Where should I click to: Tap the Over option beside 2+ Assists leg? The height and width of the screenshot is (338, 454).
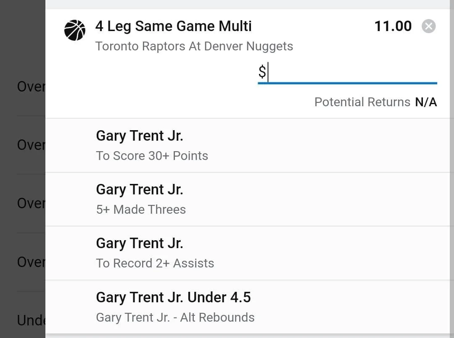pos(31,262)
